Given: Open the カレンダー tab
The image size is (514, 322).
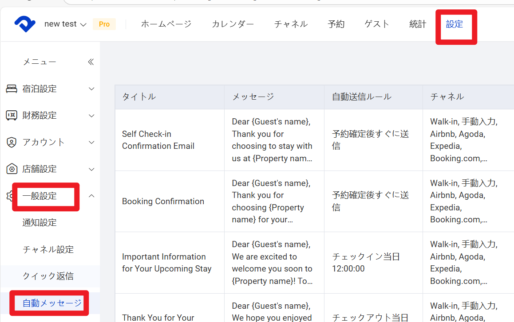Looking at the screenshot, I should (x=233, y=24).
